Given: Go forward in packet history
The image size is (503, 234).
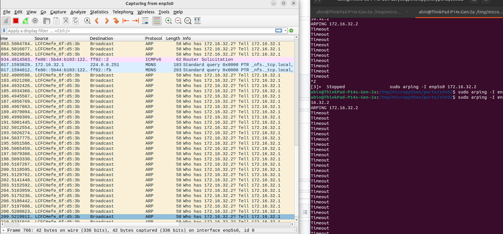Looking at the screenshot, I should click(x=107, y=21).
